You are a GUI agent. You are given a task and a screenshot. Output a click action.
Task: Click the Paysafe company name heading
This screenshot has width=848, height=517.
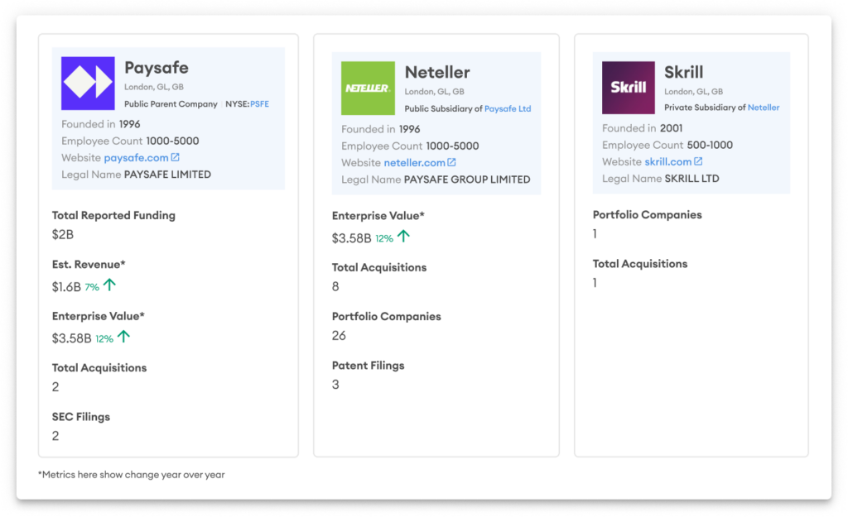point(157,68)
